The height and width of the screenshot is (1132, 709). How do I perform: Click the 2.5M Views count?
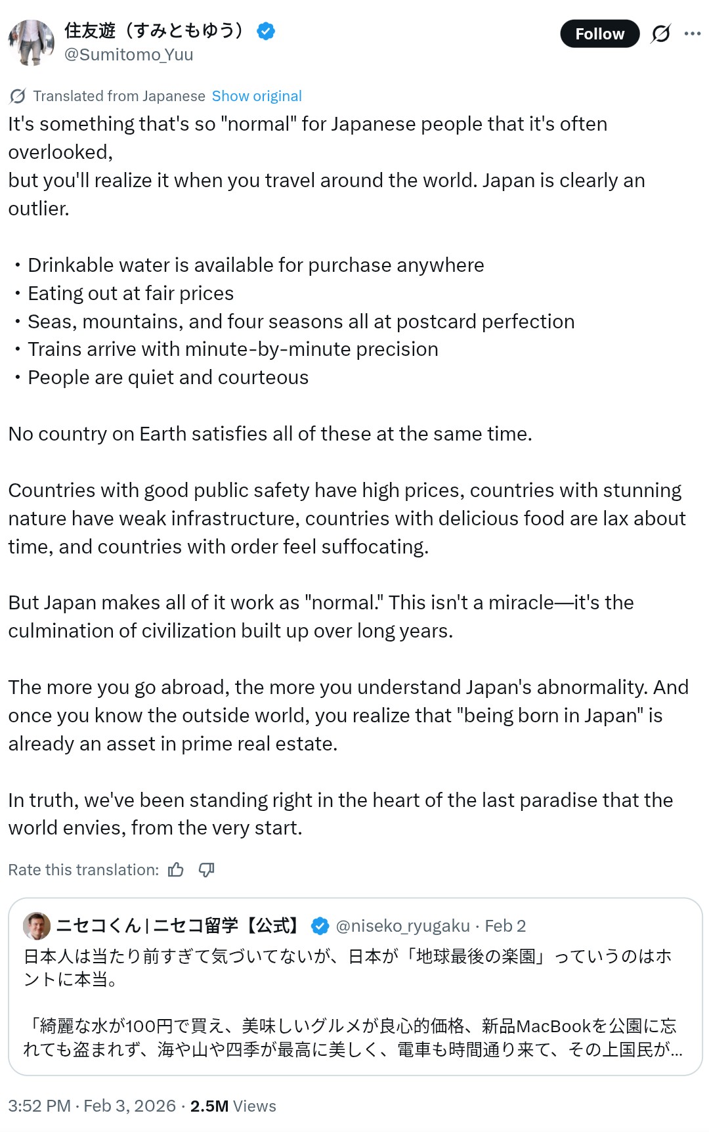click(x=233, y=1106)
